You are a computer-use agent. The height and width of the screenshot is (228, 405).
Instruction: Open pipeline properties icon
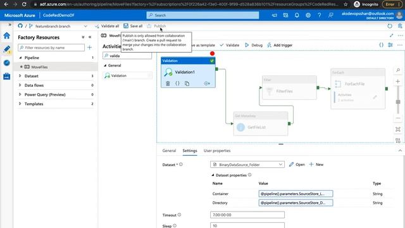390,45
